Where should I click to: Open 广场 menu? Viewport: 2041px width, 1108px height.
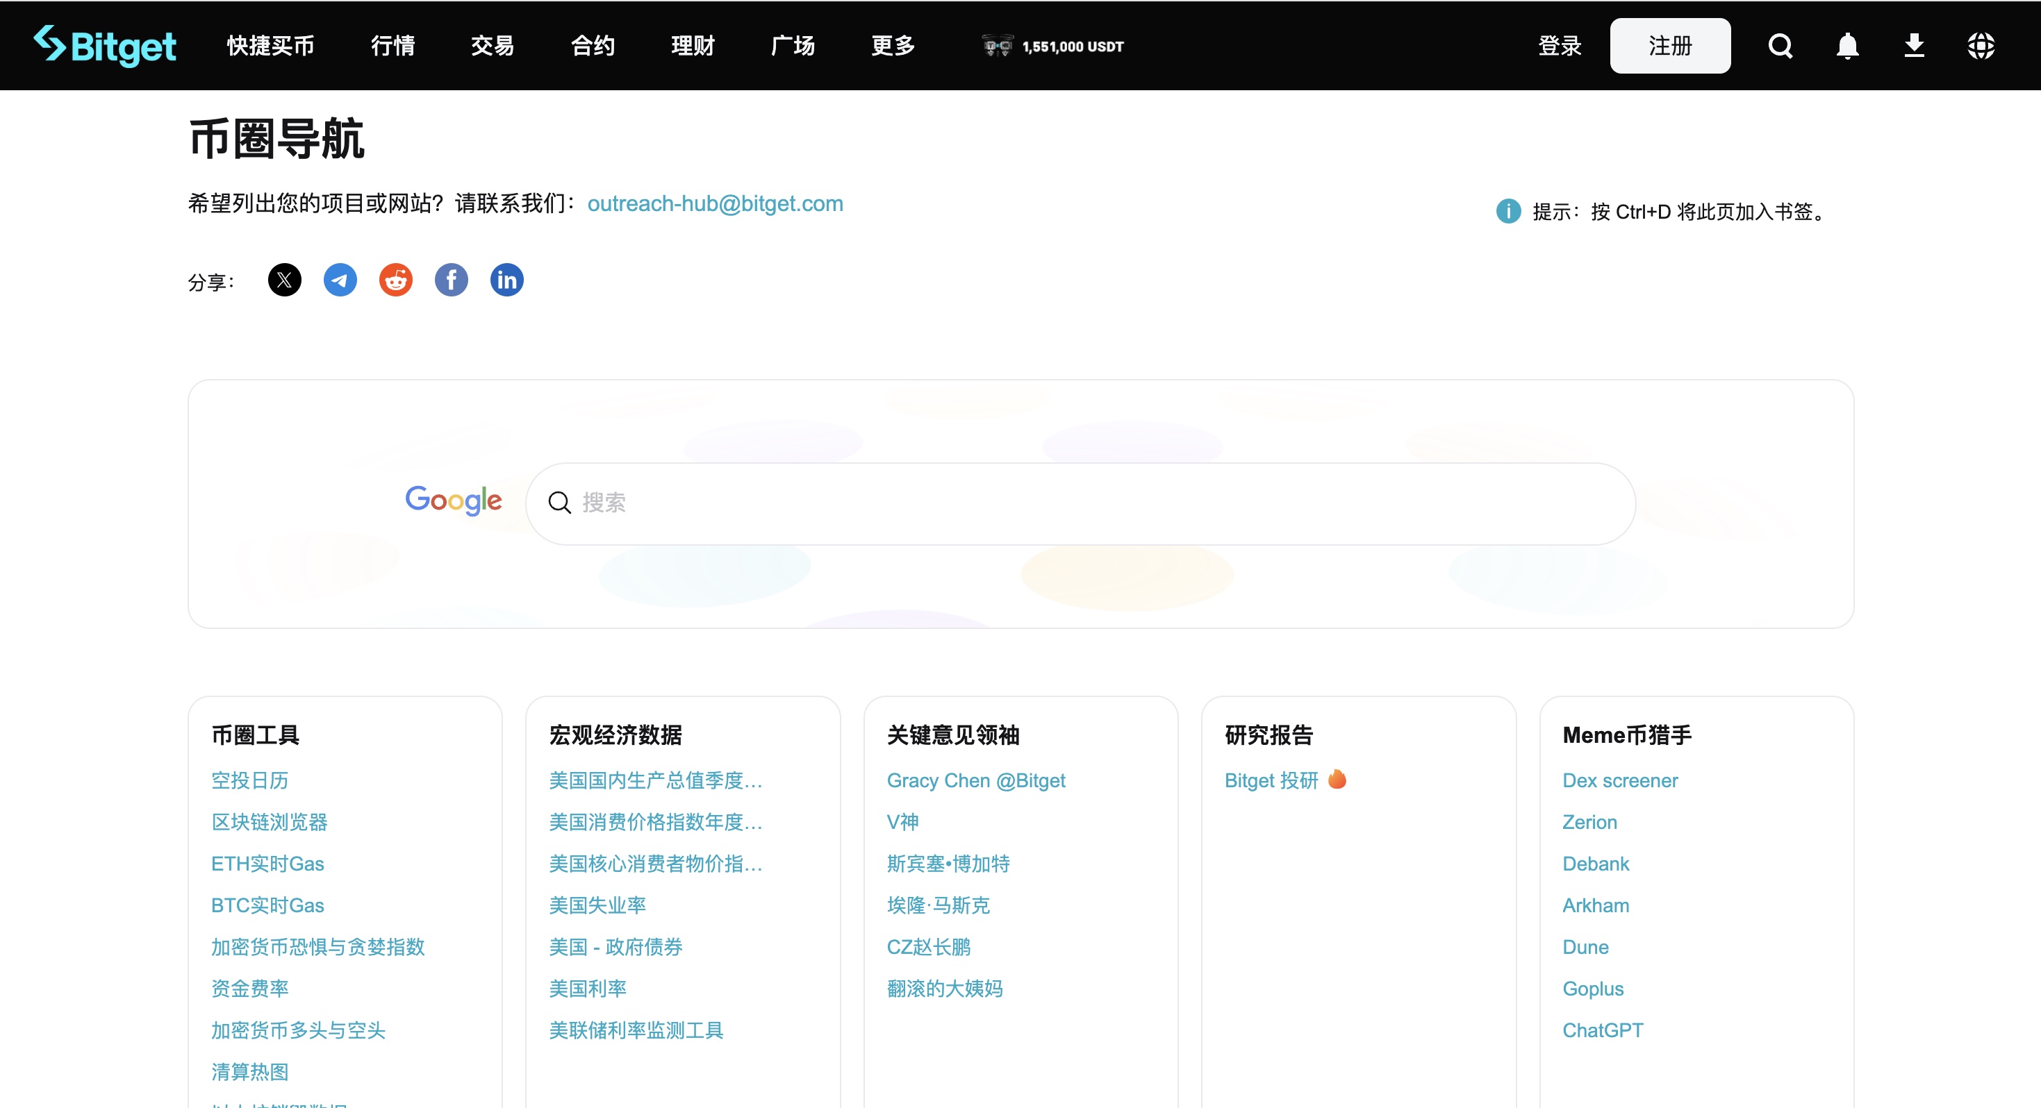click(793, 46)
